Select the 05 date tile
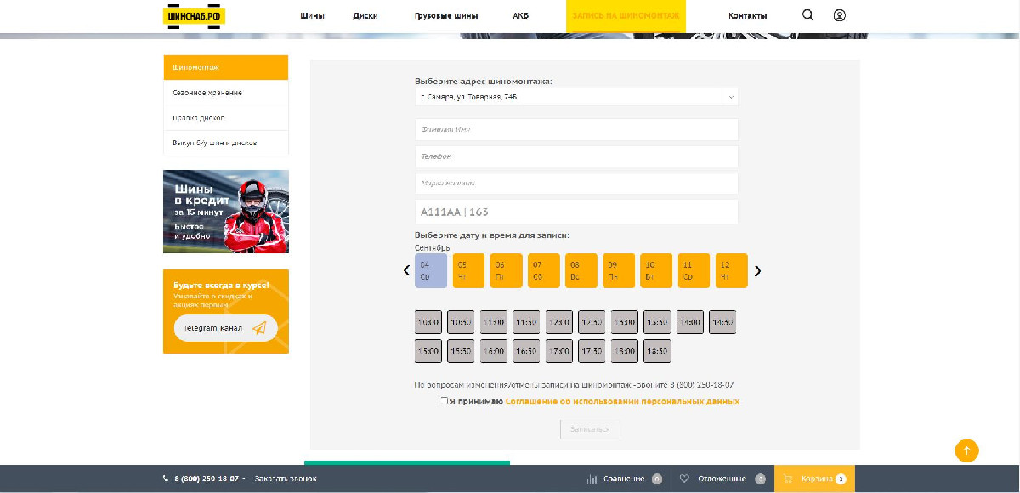Image resolution: width=1020 pixels, height=493 pixels. click(x=468, y=270)
